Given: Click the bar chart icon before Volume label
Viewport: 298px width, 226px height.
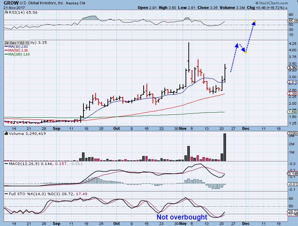Looking at the screenshot, I should click(6, 134).
